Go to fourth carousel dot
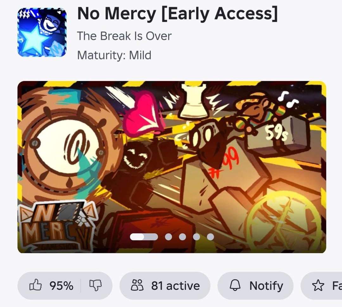Image resolution: width=342 pixels, height=307 pixels. click(196, 237)
